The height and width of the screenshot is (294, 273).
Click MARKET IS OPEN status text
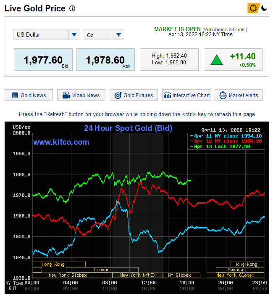pyautogui.click(x=177, y=29)
